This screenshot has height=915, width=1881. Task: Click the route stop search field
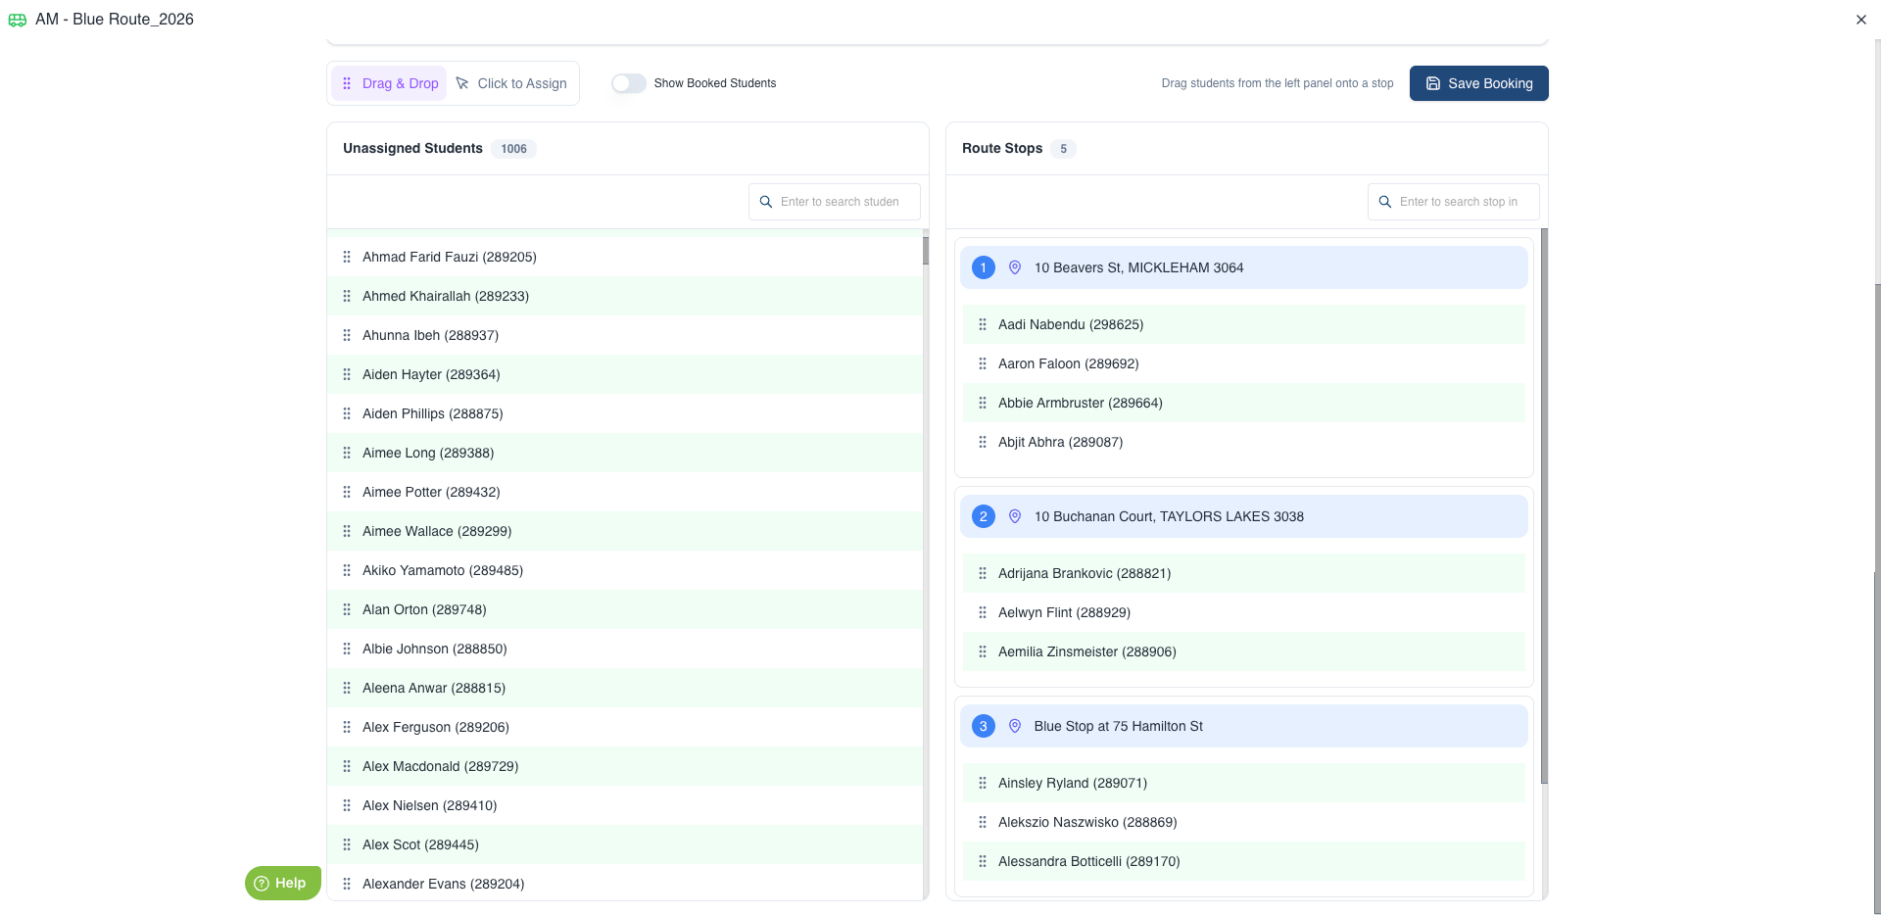1462,202
